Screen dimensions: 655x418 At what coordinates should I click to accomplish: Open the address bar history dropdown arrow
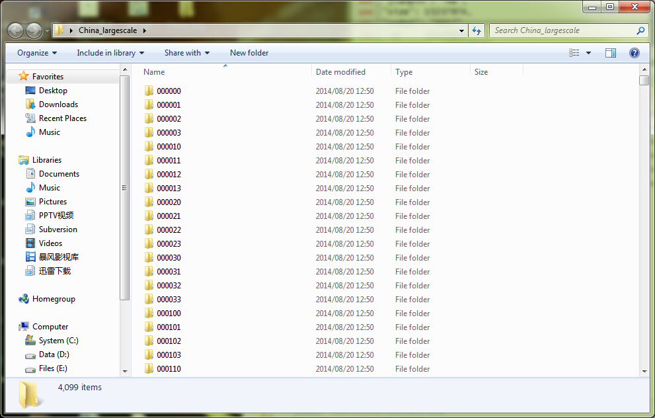click(x=461, y=30)
